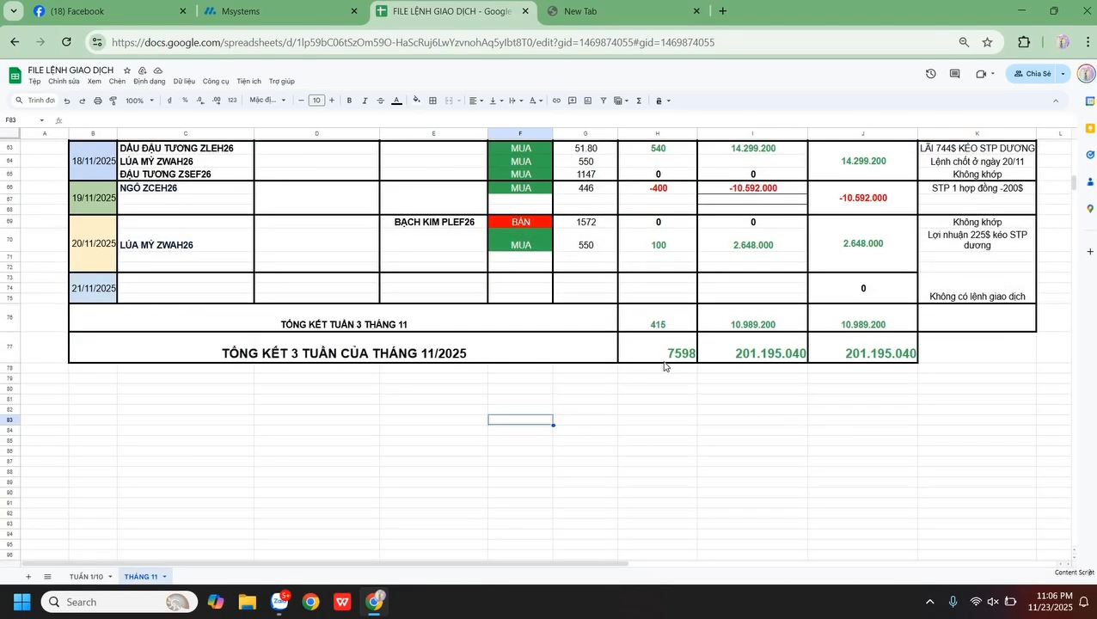Add a new sheet with plus button
The width and height of the screenshot is (1097, 619).
tap(28, 577)
